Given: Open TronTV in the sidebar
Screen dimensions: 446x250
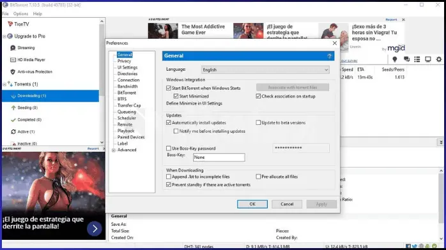Looking at the screenshot, I should pos(19,24).
